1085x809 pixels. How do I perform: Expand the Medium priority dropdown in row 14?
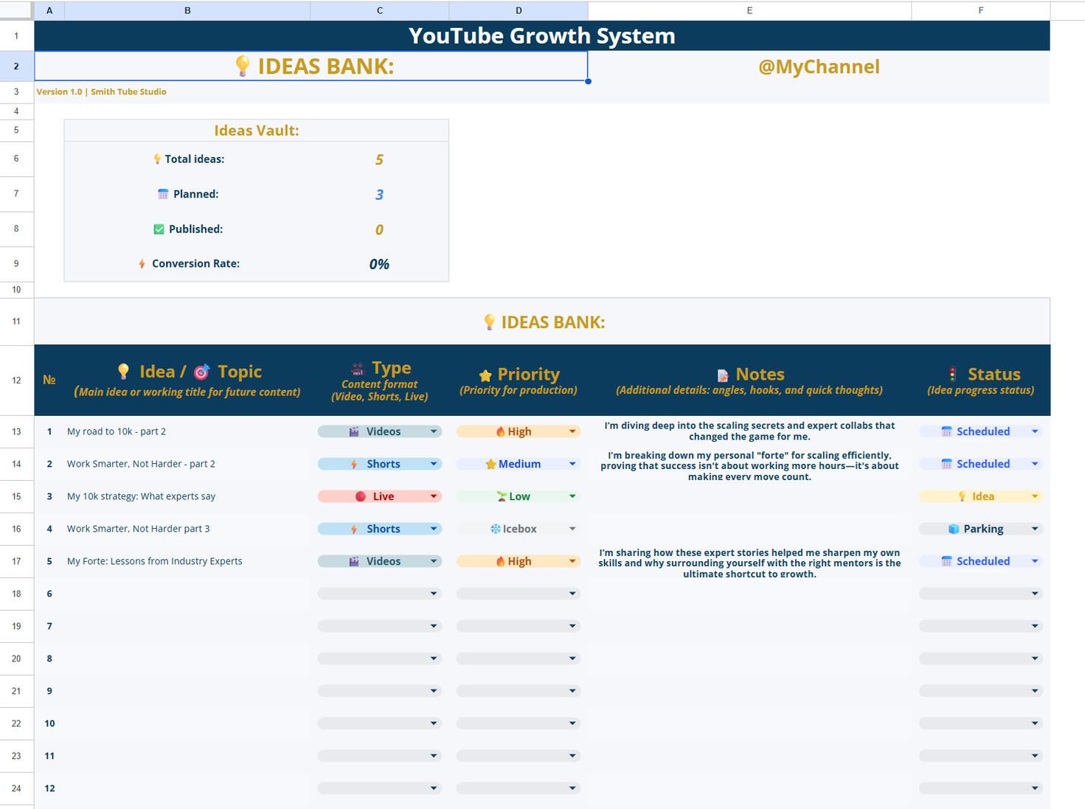[572, 464]
